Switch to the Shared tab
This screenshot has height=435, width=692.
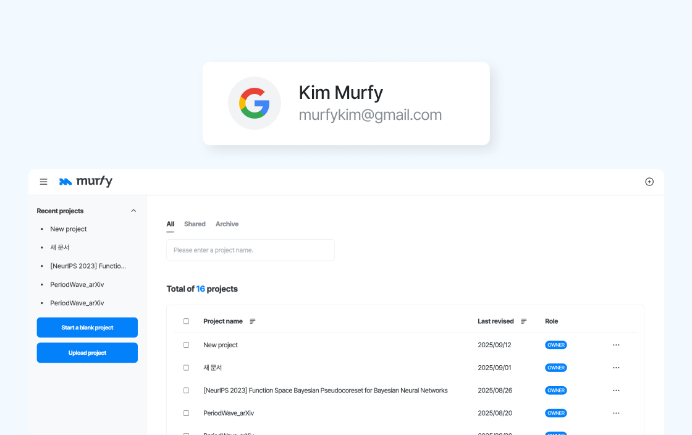[x=195, y=224]
